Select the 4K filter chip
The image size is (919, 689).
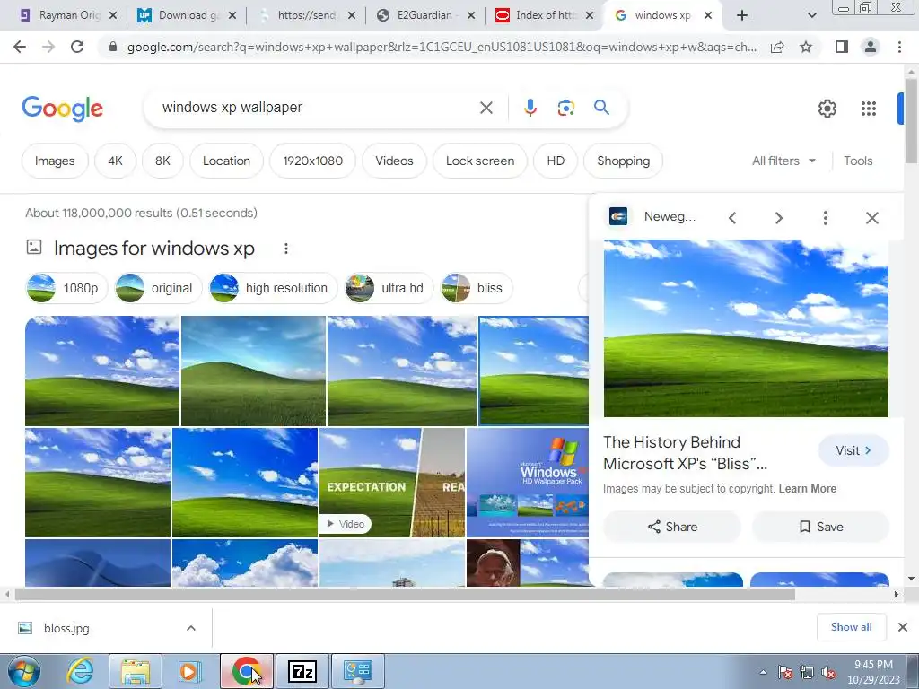[116, 161]
